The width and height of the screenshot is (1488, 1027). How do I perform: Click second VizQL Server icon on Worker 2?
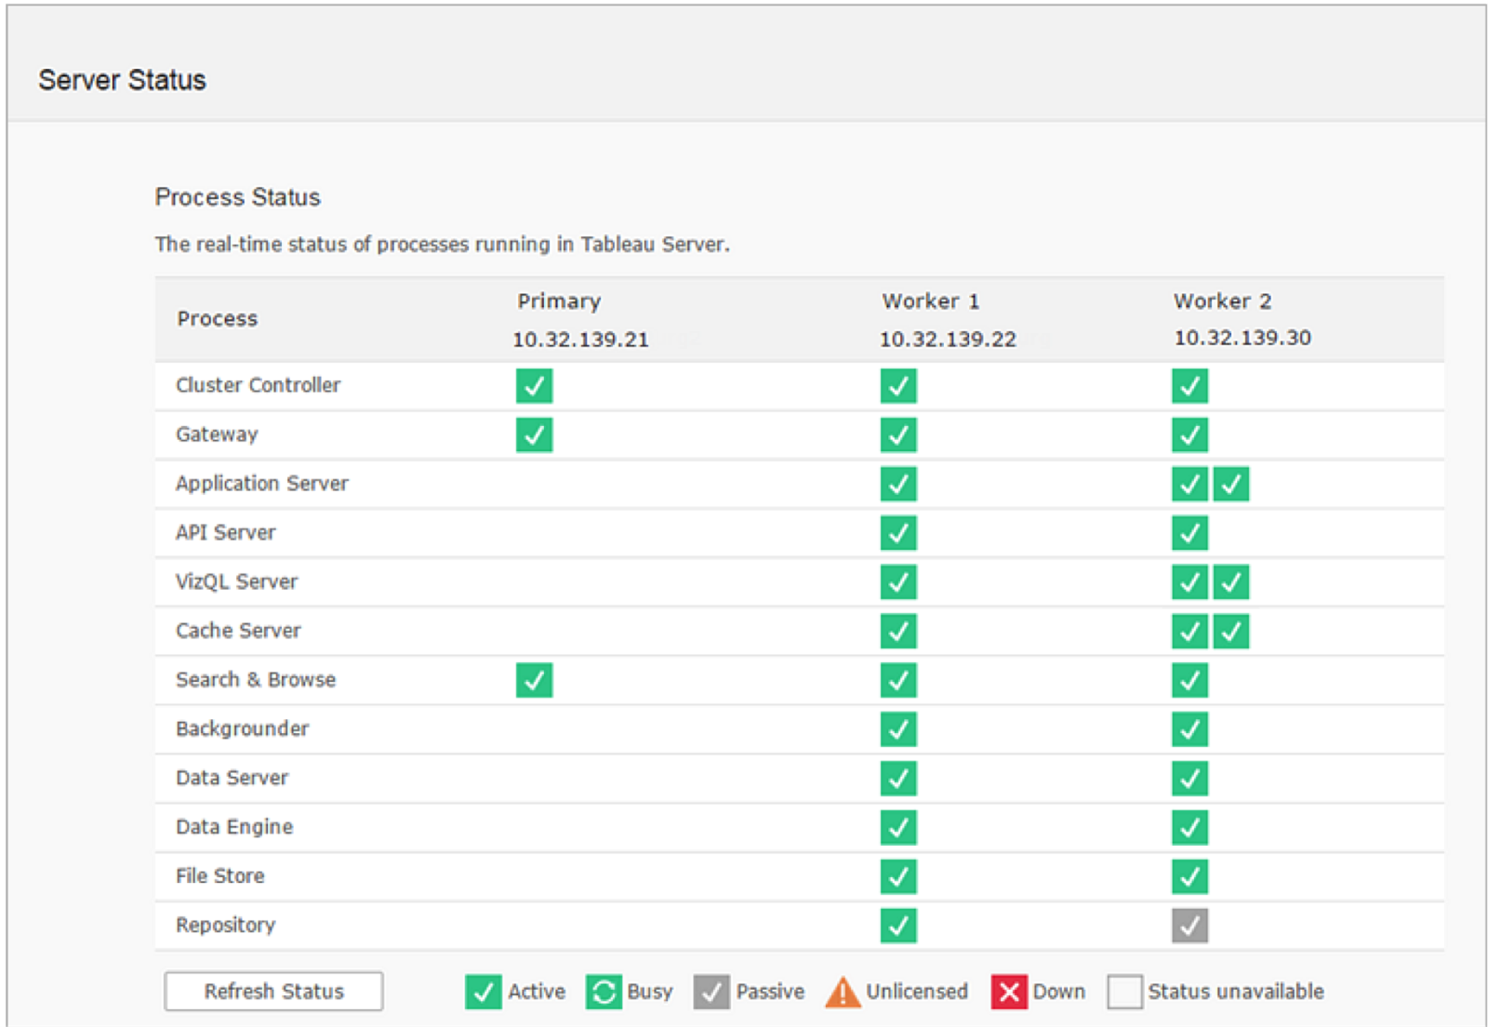click(1231, 582)
